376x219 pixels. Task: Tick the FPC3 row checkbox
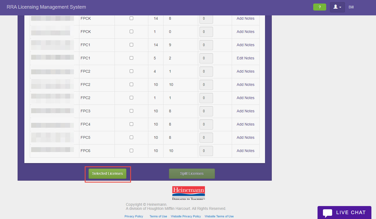(x=131, y=111)
